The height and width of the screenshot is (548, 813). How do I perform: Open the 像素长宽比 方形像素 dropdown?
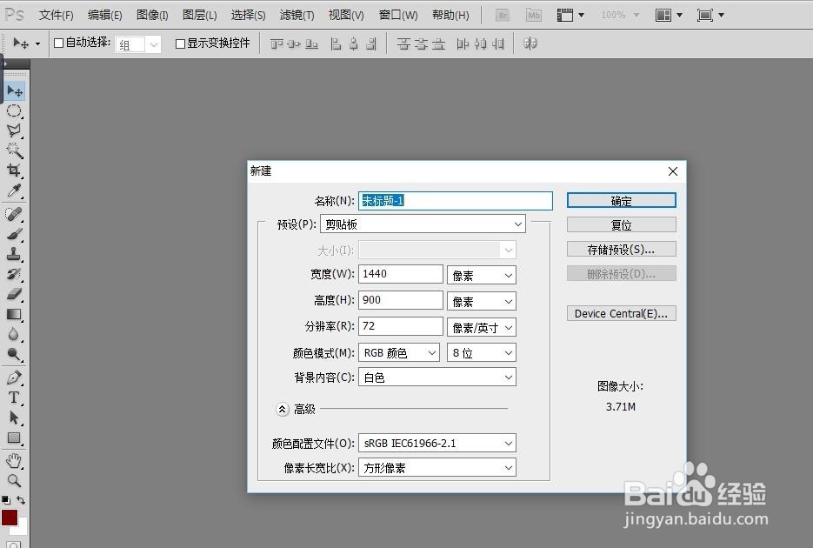click(437, 468)
